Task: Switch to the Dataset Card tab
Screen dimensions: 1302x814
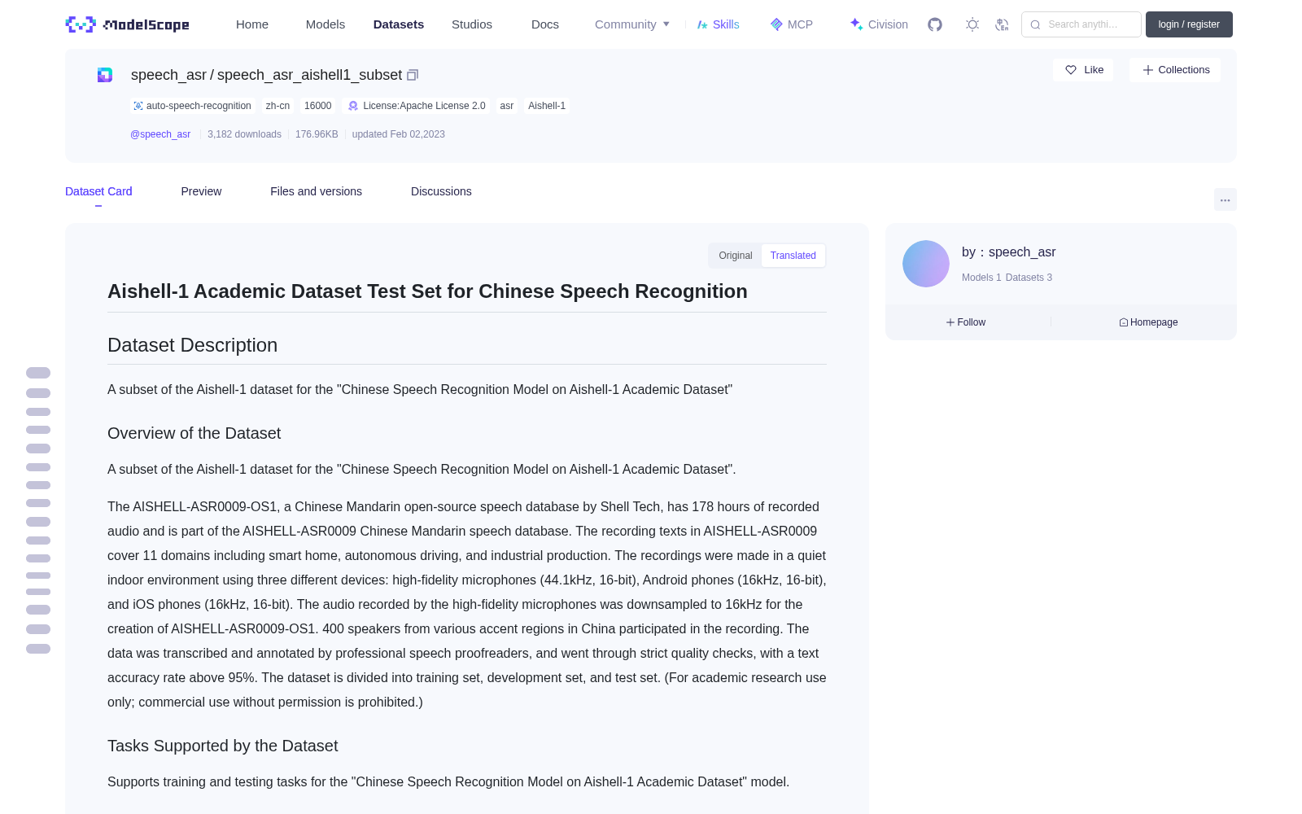Action: 98,191
